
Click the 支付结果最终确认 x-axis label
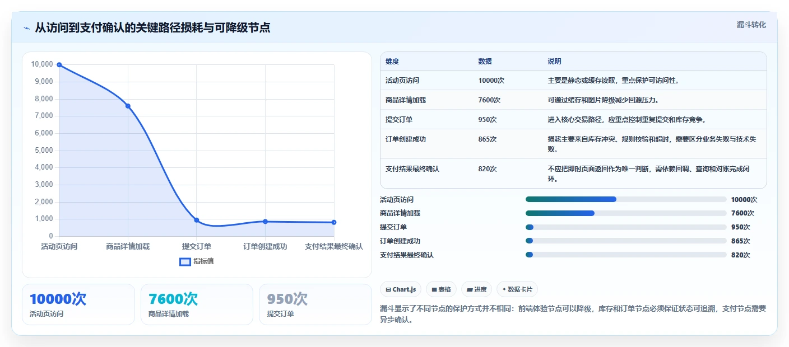point(334,246)
